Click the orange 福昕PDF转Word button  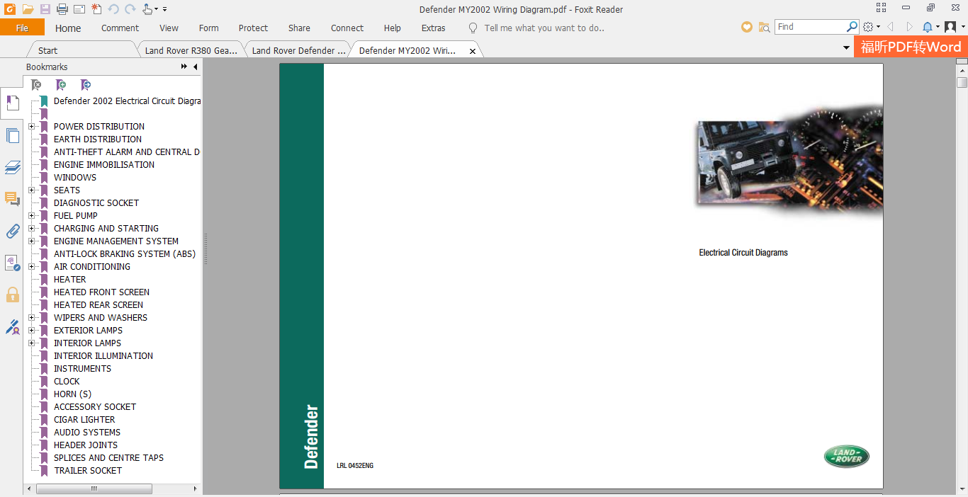click(911, 47)
